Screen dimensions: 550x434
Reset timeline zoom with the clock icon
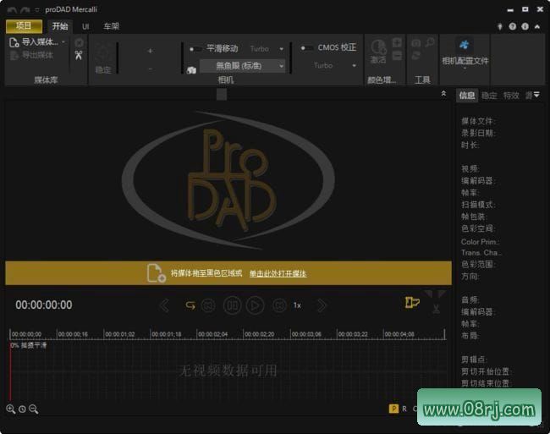pos(22,409)
